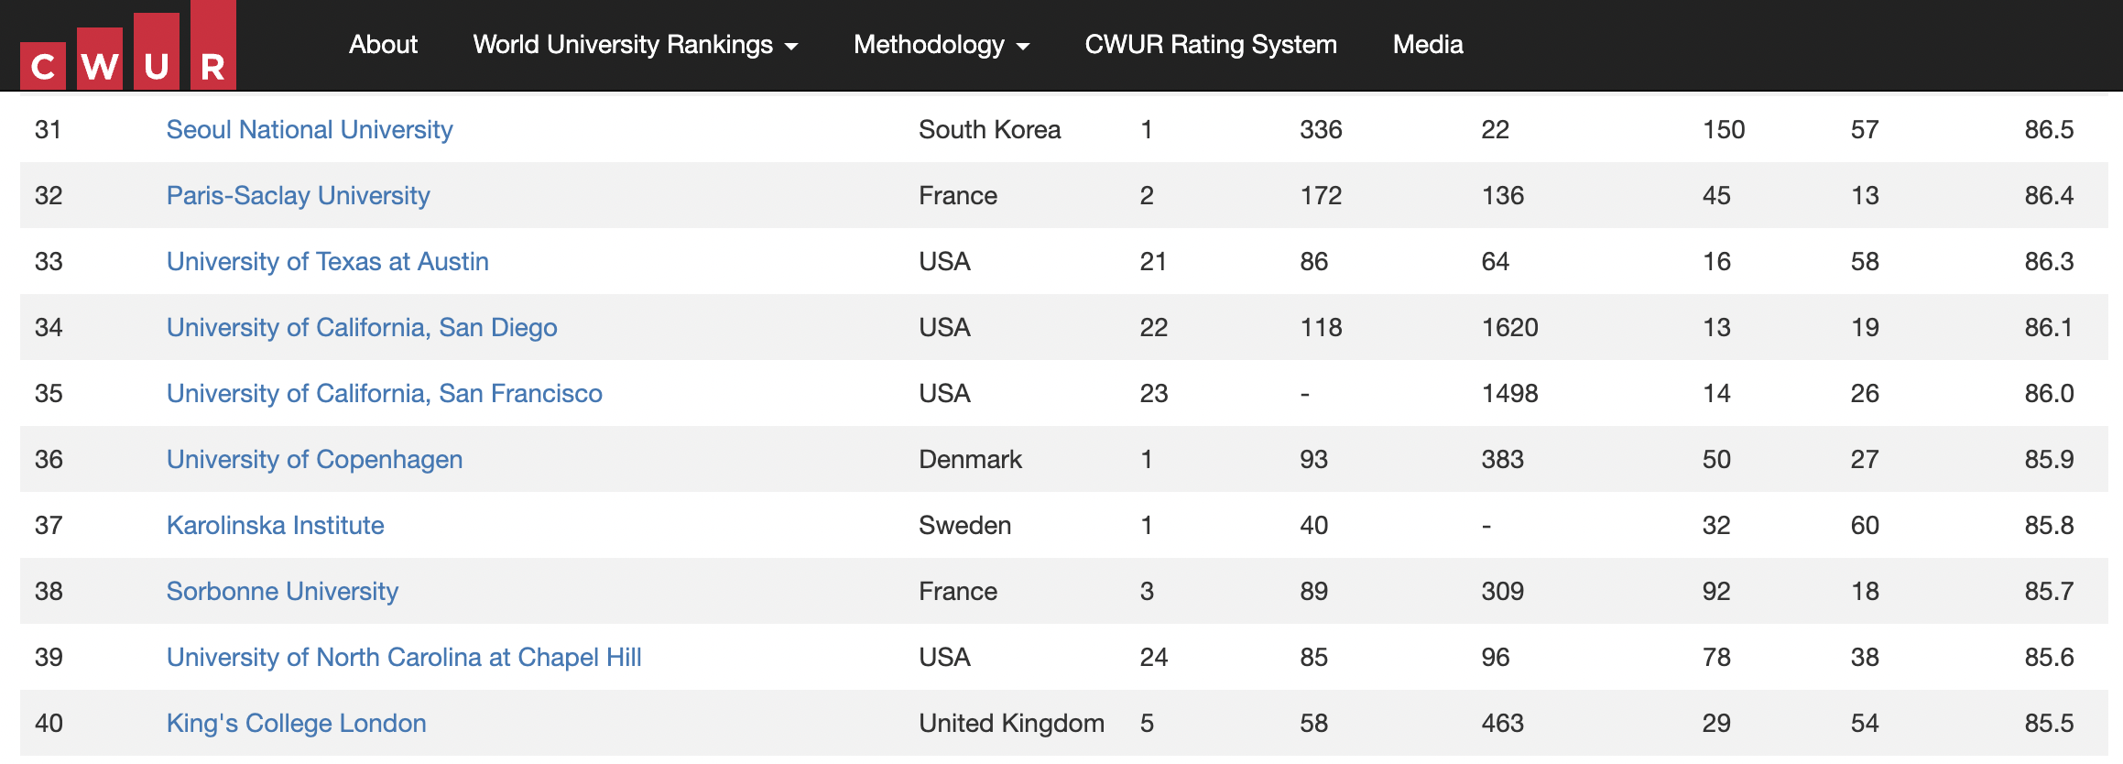Click the 86.5 score for Seoul National
The image size is (2123, 764).
(x=2049, y=129)
